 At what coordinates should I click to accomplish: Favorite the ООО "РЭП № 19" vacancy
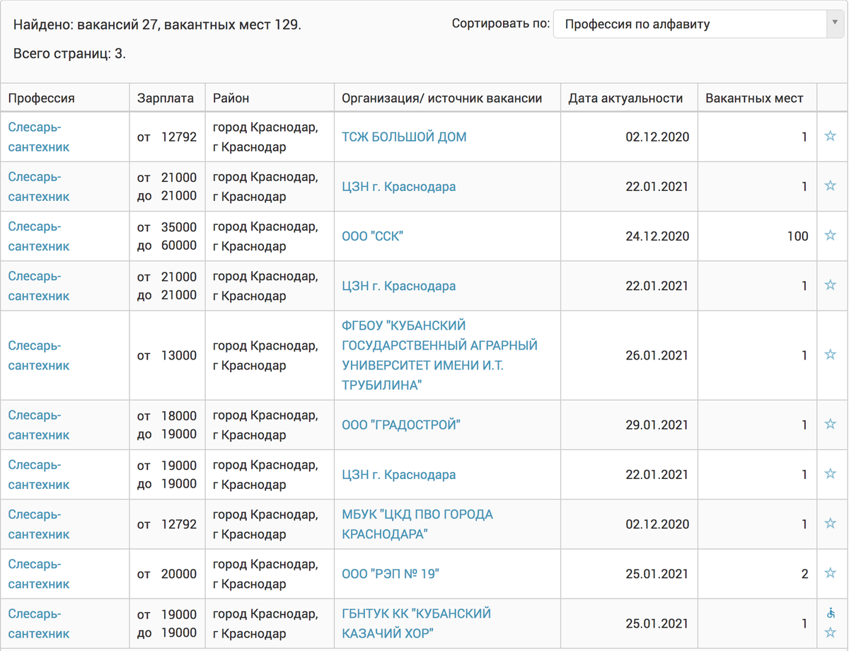tap(831, 572)
